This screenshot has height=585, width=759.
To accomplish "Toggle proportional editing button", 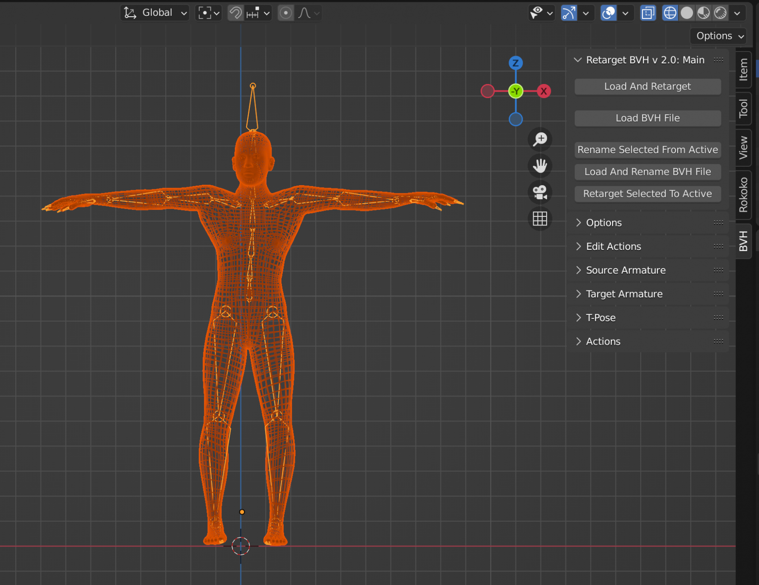I will point(286,13).
